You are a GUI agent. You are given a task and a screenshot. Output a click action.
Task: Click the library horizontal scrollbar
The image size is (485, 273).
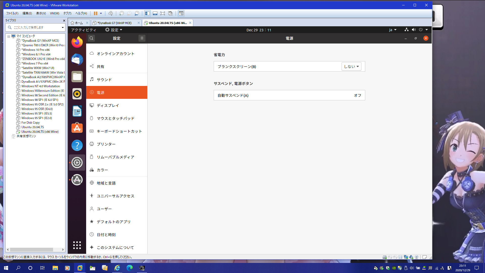tap(32, 249)
